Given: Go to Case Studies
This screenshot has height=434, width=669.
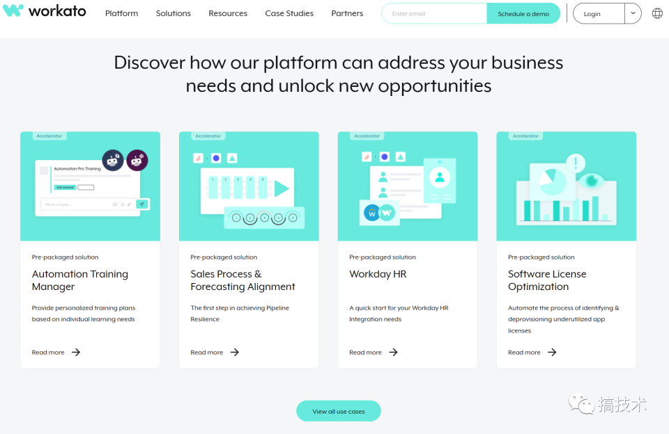Looking at the screenshot, I should (x=289, y=13).
